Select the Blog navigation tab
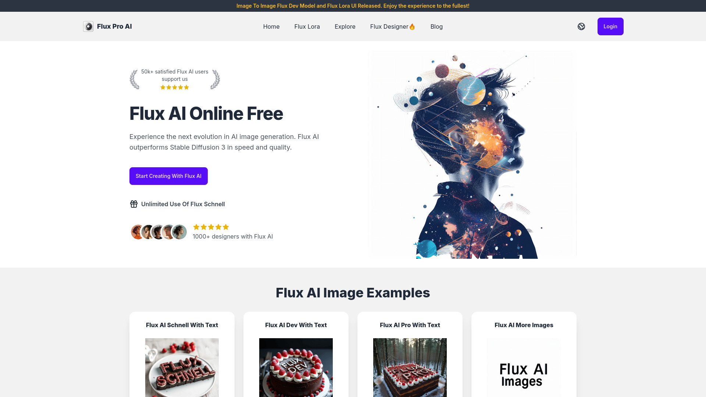Image resolution: width=706 pixels, height=397 pixels. (x=436, y=26)
